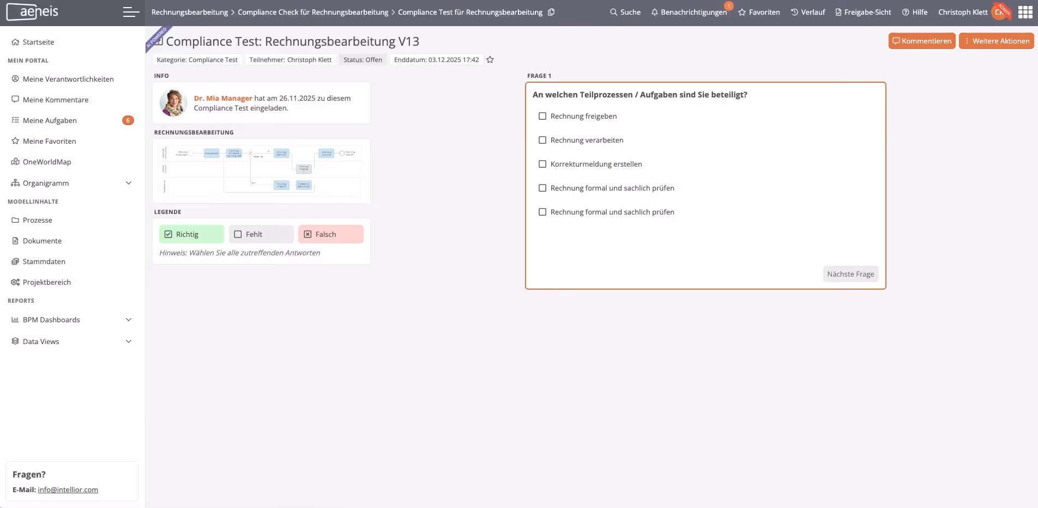
Task: Click the Hilfe help icon
Action: tap(905, 11)
